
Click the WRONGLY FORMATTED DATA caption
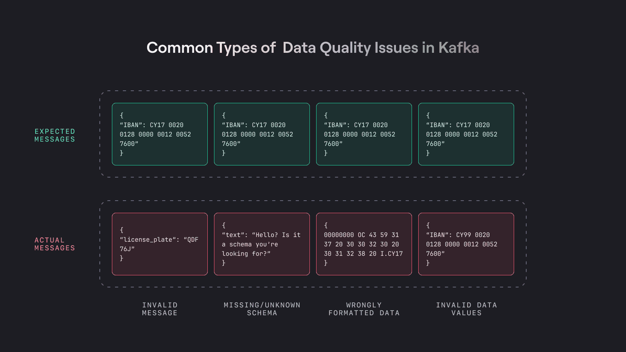[364, 309]
